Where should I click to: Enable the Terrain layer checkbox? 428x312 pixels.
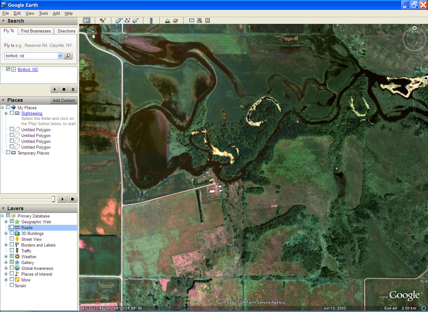coord(12,285)
